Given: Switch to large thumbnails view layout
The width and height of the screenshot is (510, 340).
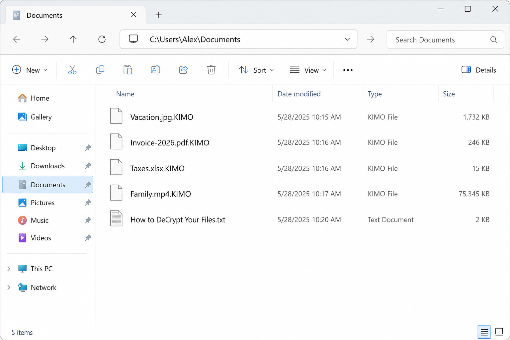Looking at the screenshot, I should [x=499, y=332].
